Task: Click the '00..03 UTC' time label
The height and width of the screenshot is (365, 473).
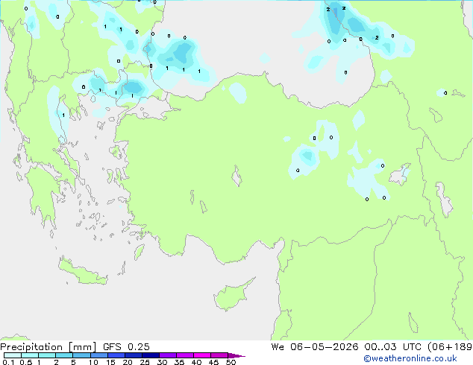Action: 392,347
